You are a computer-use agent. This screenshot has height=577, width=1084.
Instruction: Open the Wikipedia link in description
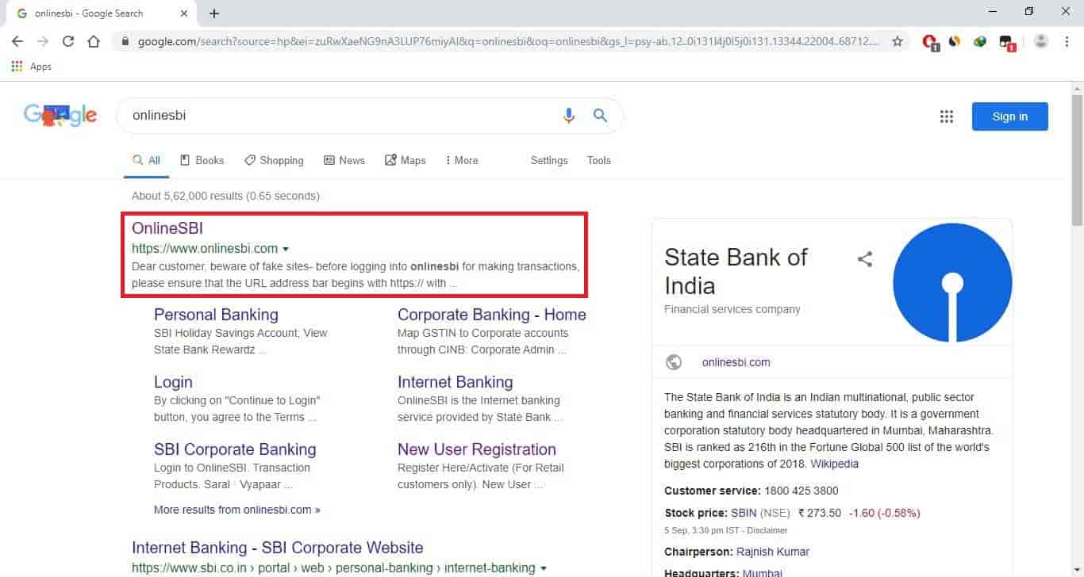(x=835, y=464)
